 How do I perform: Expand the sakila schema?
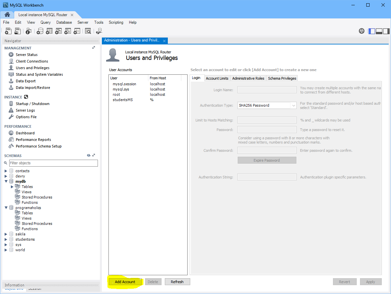coord(6,234)
